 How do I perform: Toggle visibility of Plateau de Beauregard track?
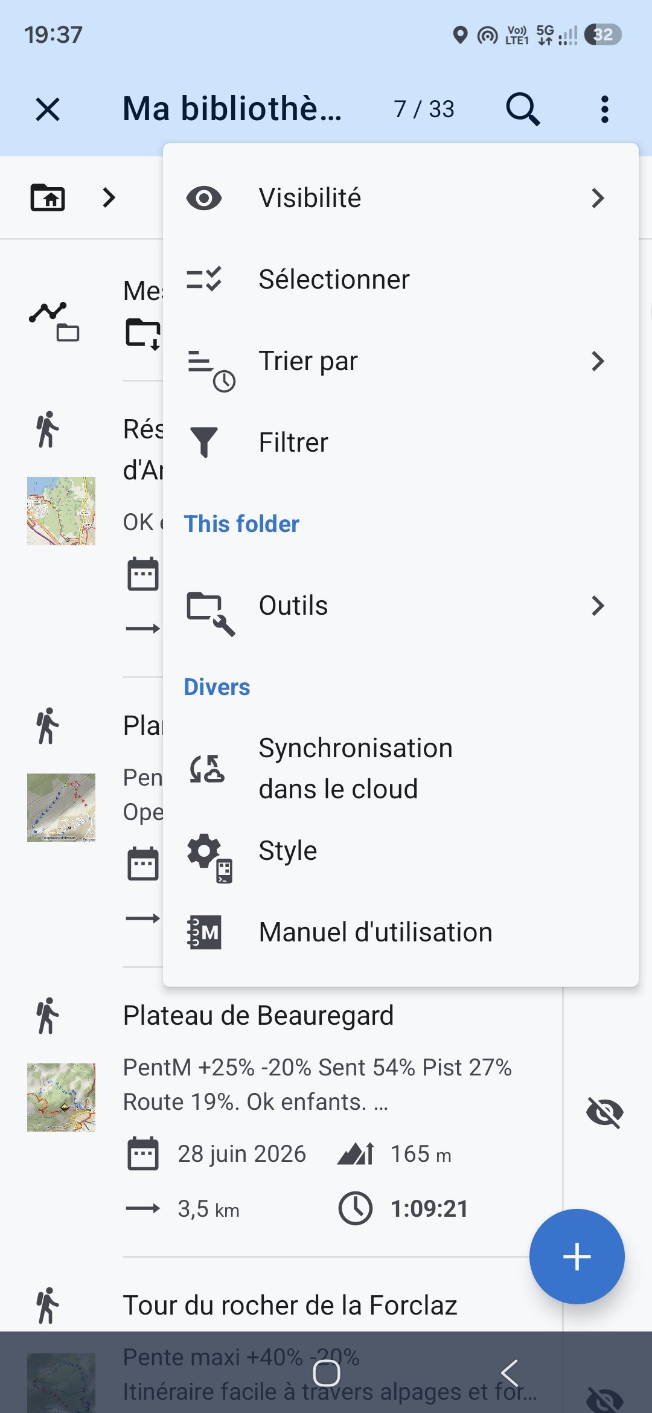click(604, 1112)
